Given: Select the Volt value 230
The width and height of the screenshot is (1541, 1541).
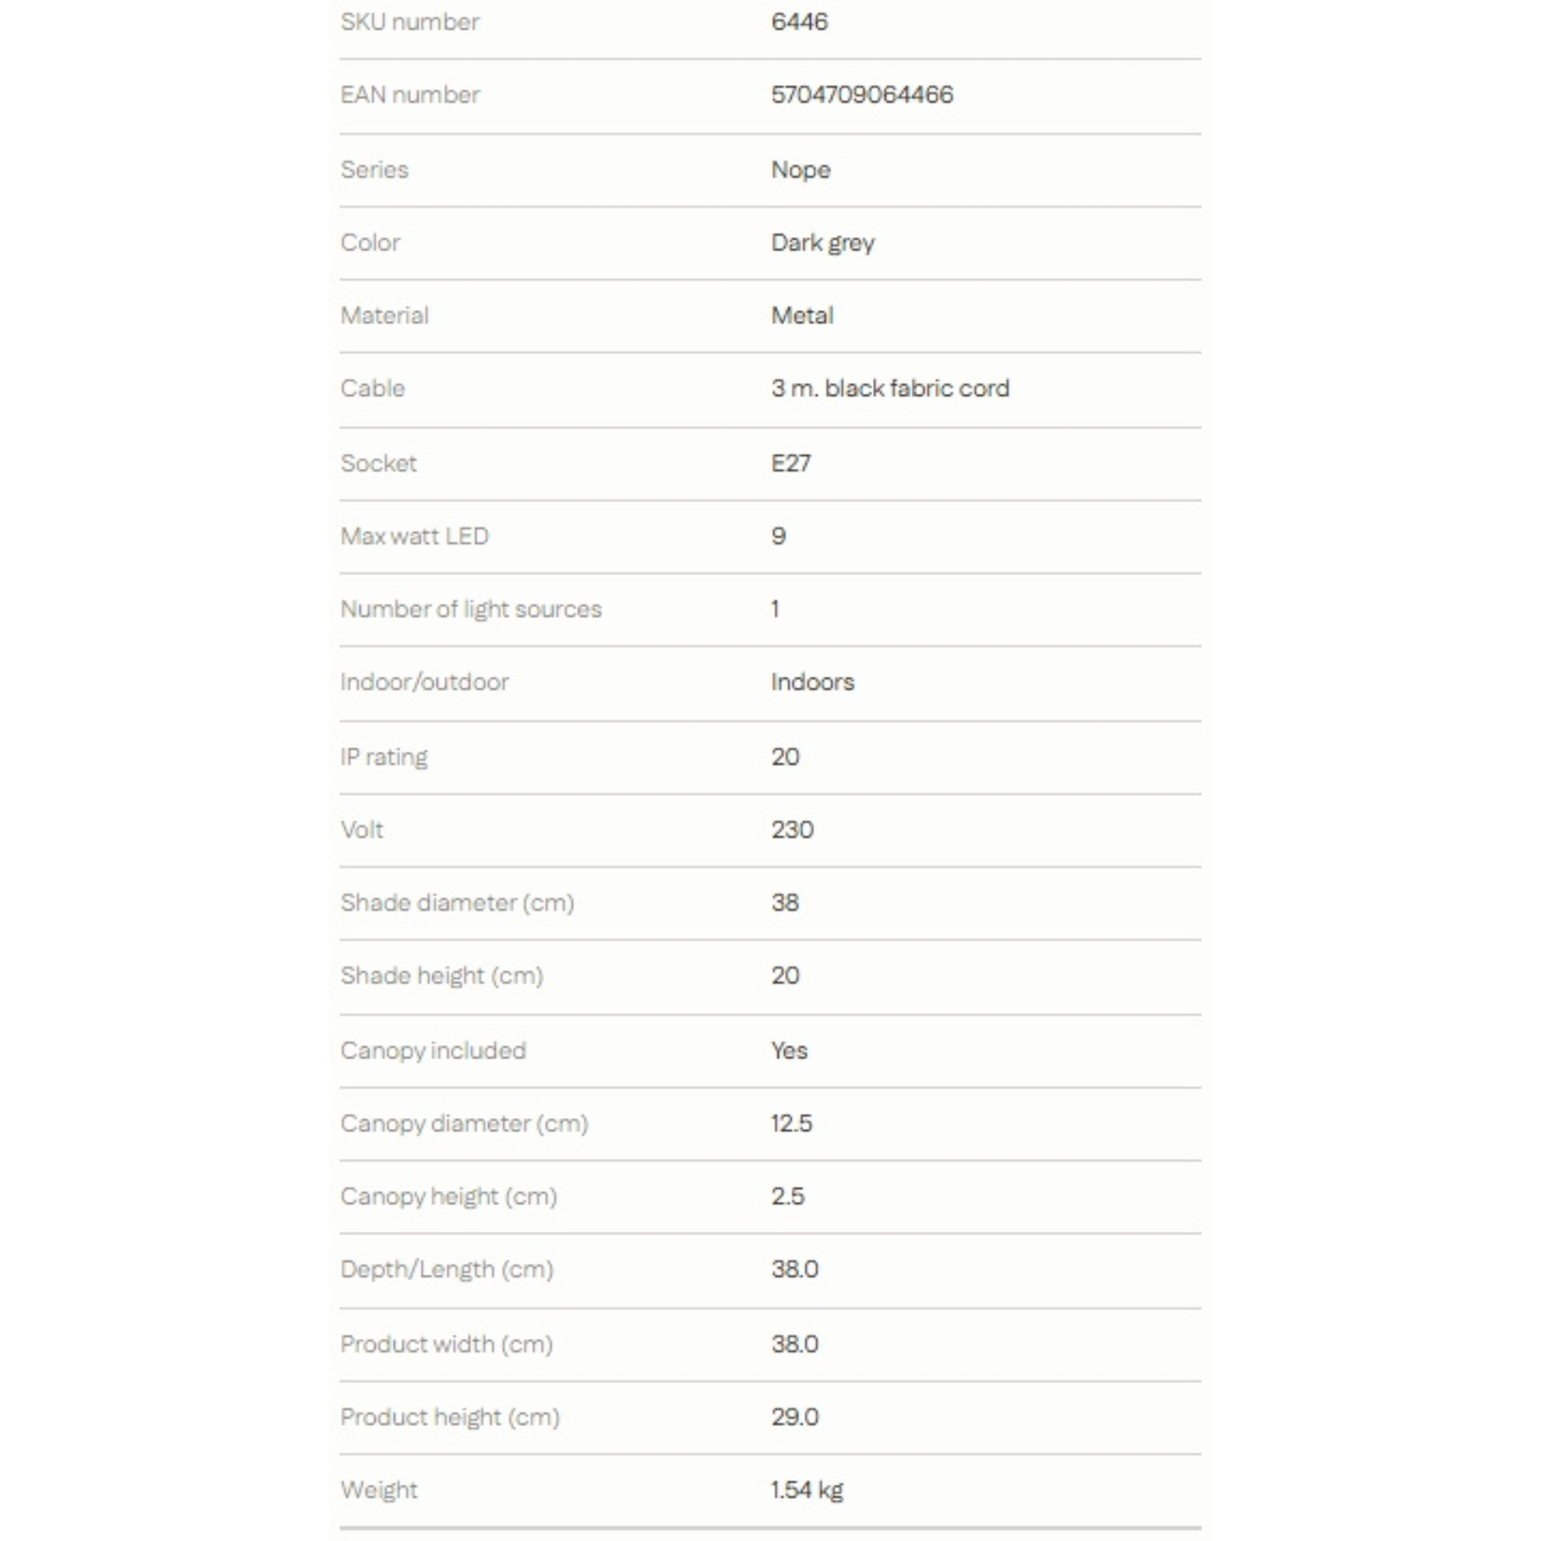Looking at the screenshot, I should [792, 829].
